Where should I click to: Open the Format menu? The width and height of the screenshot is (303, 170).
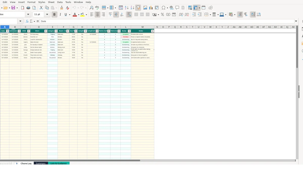coord(32,2)
